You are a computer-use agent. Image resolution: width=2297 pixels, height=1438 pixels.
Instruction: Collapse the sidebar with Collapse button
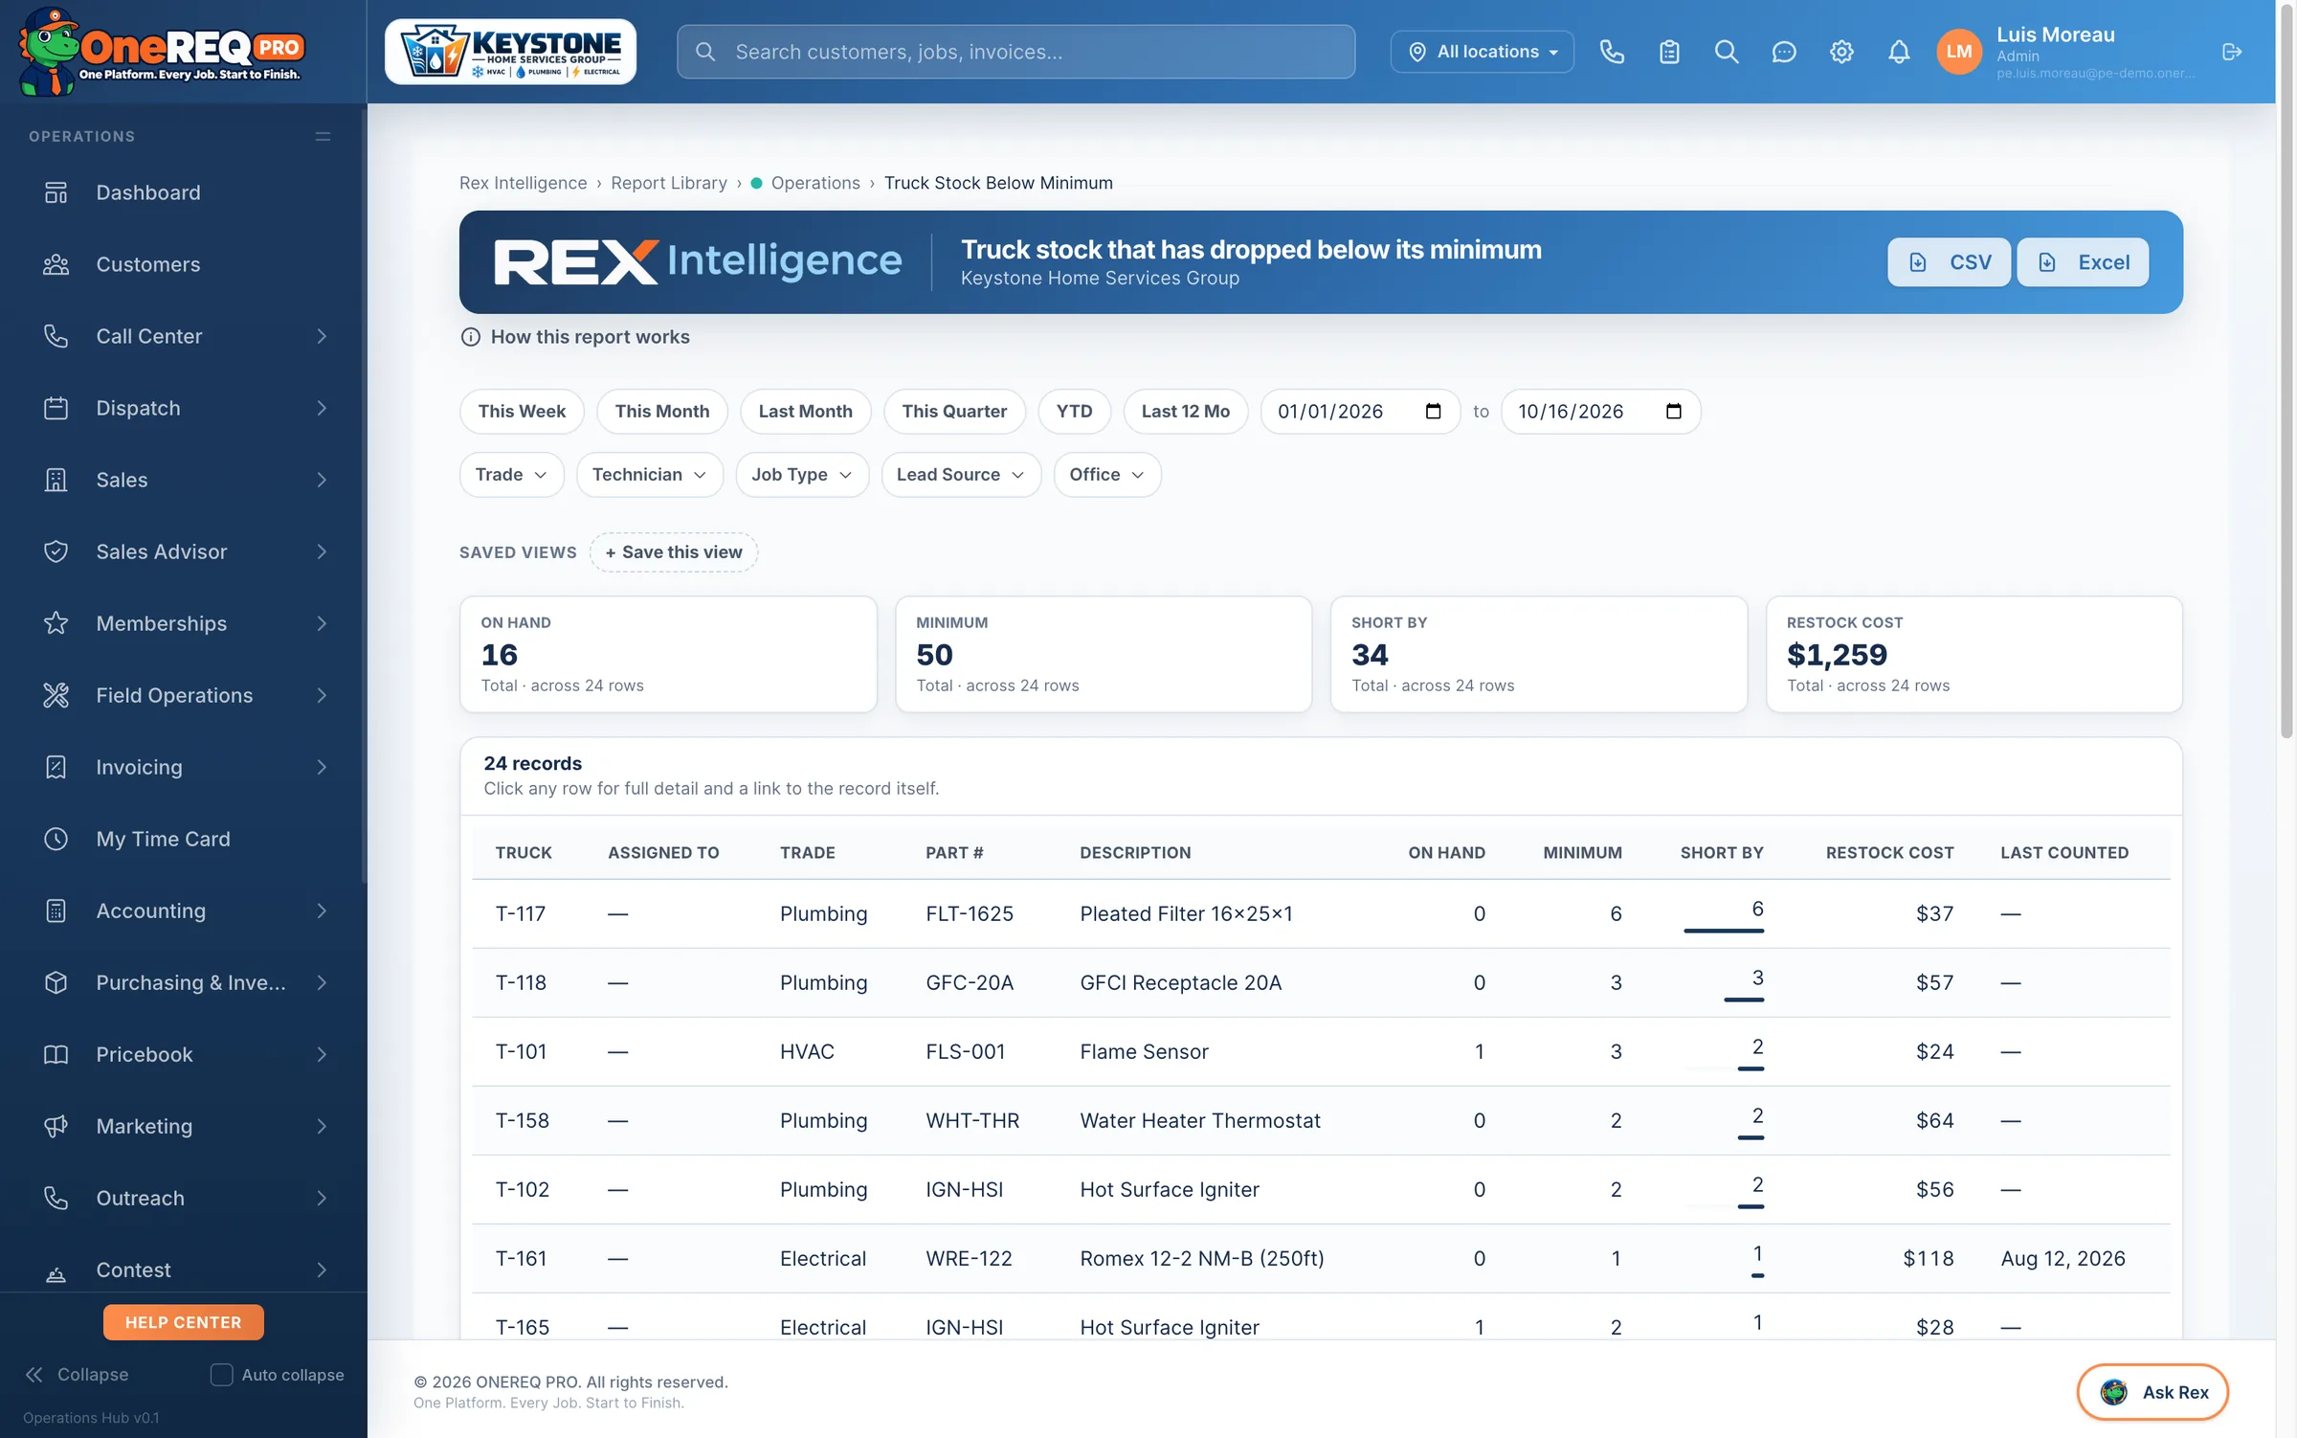click(77, 1374)
